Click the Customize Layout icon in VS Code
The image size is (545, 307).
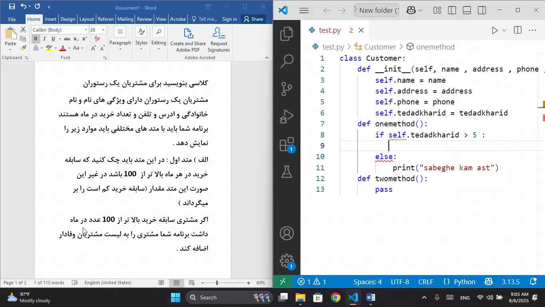[438, 10]
